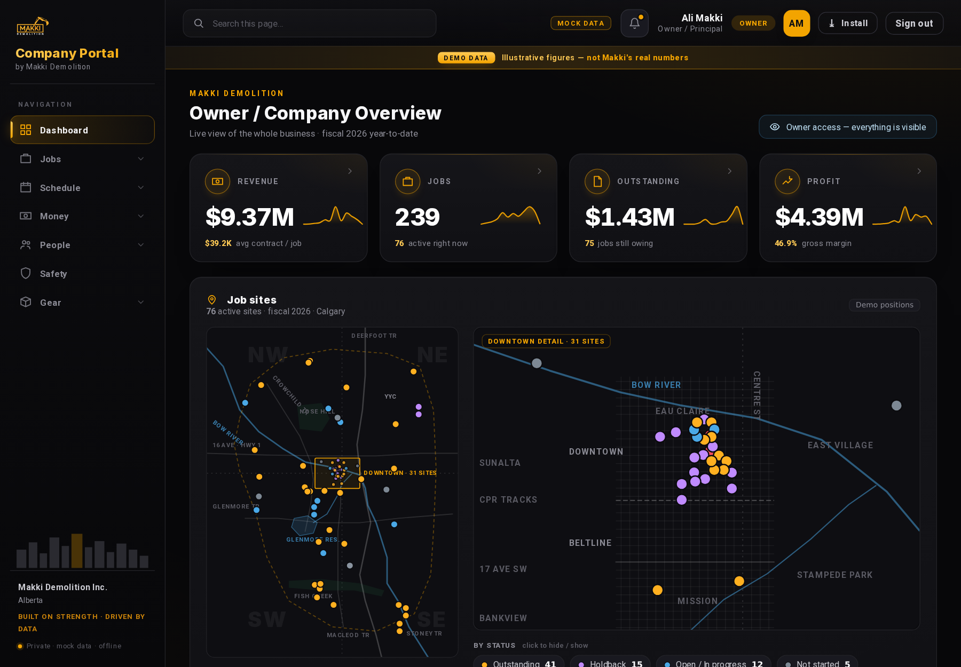Click the Job sites location pin icon
Image resolution: width=961 pixels, height=667 pixels.
[x=212, y=300]
